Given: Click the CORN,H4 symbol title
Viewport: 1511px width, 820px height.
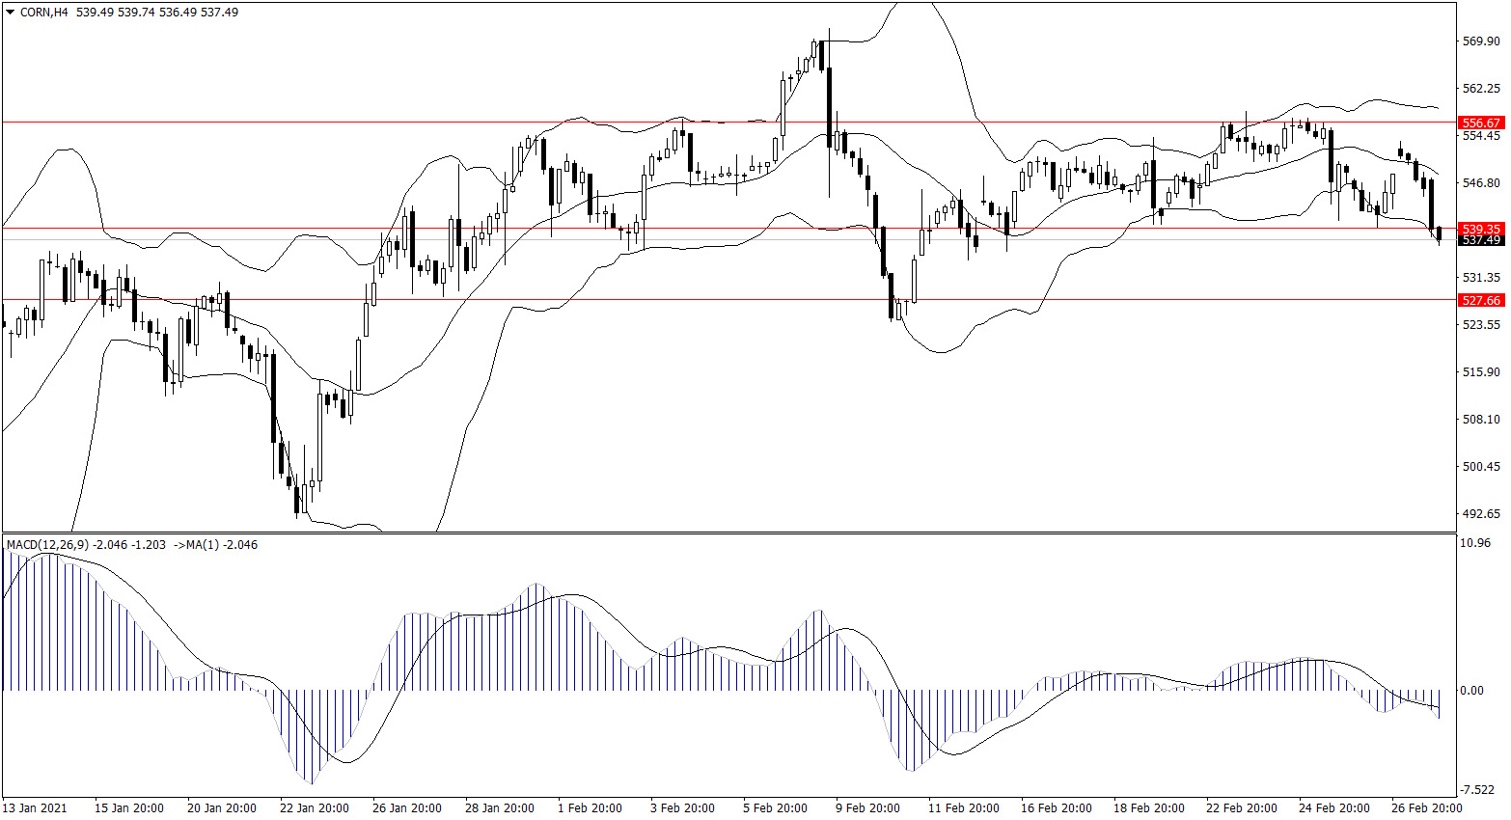Looking at the screenshot, I should coord(44,13).
